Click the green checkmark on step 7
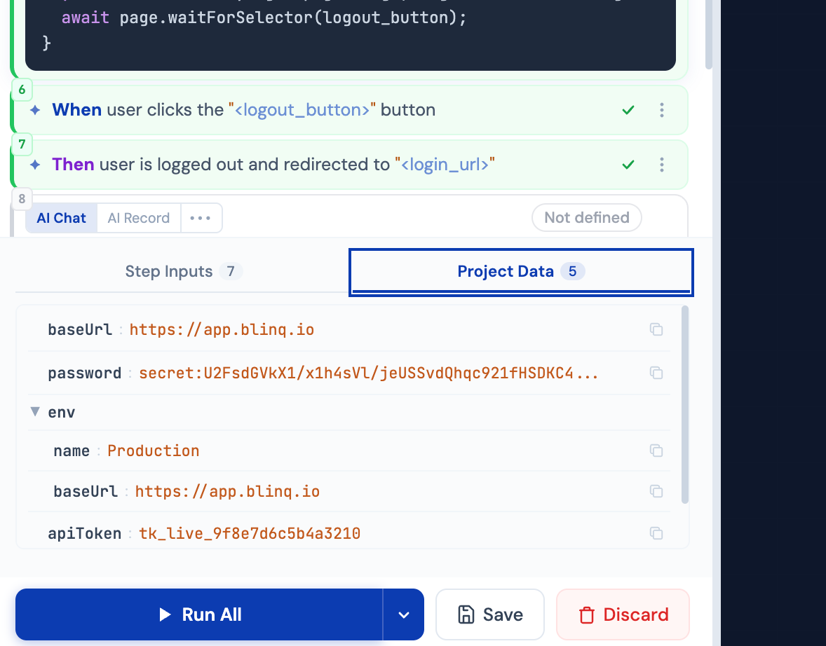 [628, 165]
